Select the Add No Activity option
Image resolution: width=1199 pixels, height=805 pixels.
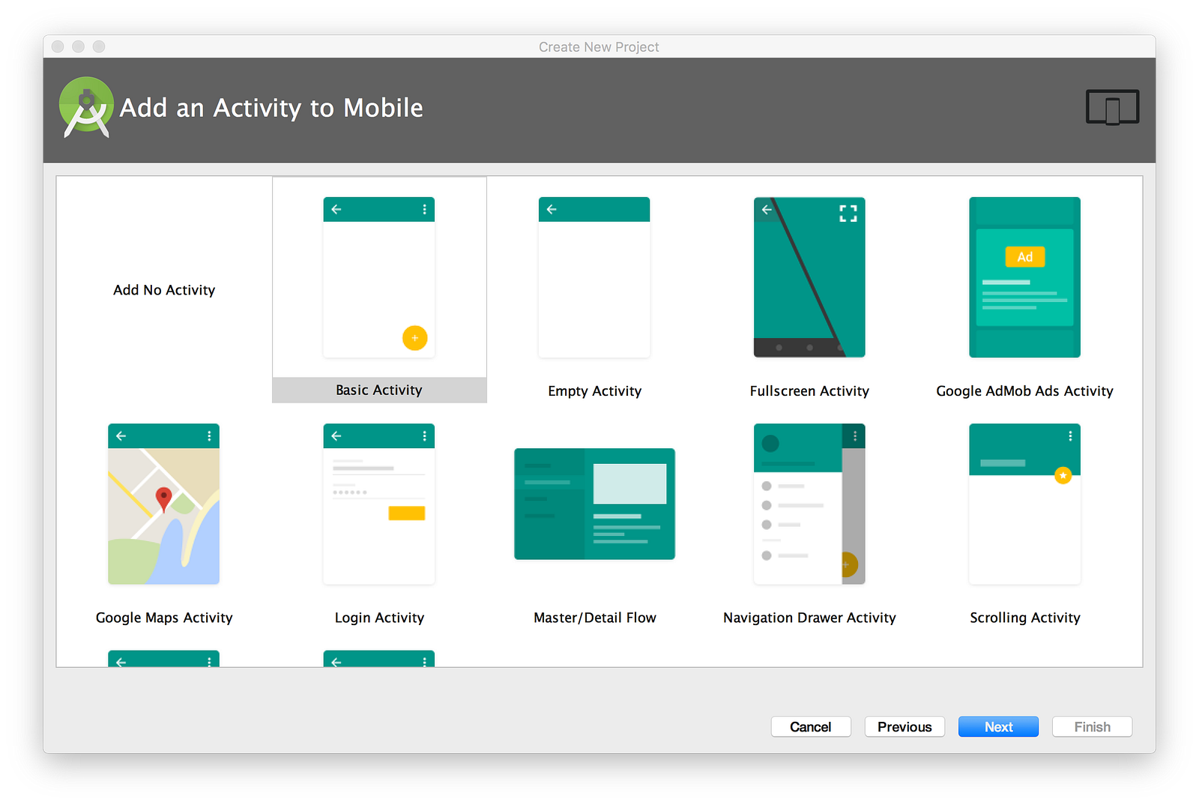(x=164, y=290)
